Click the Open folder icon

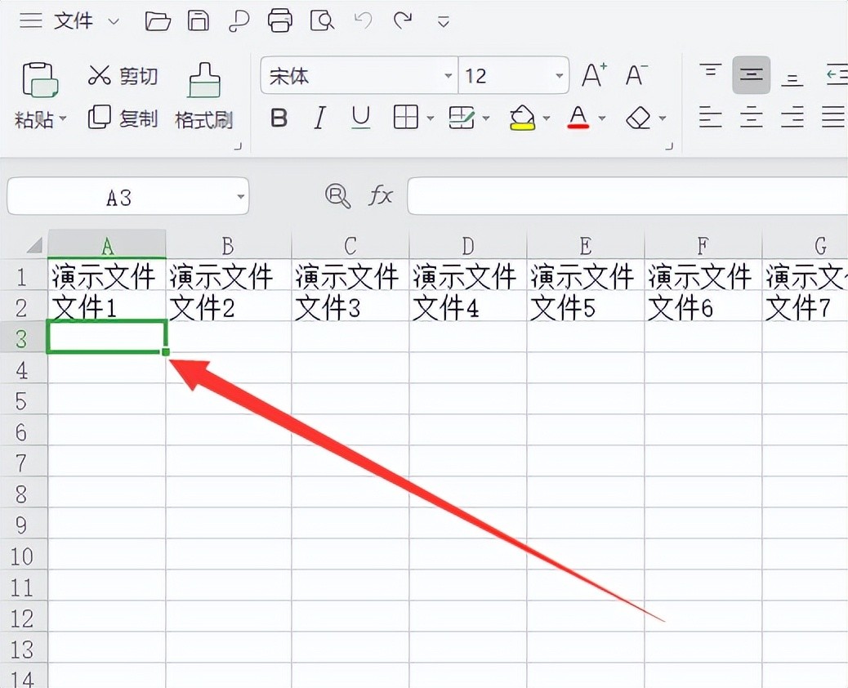tap(158, 20)
